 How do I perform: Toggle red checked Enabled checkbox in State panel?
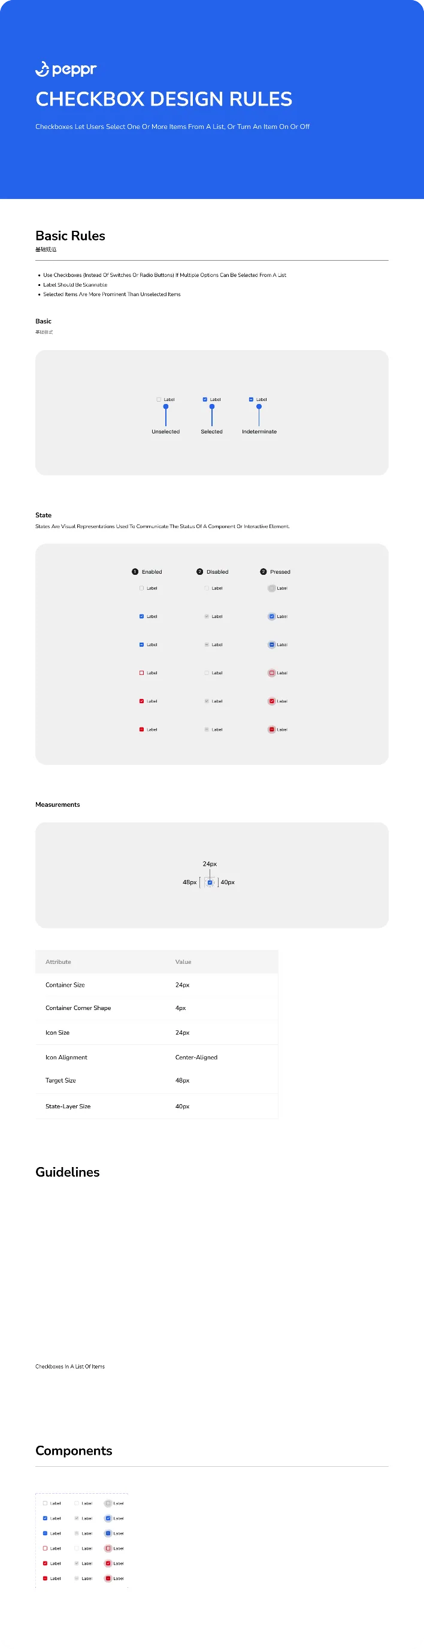(141, 701)
